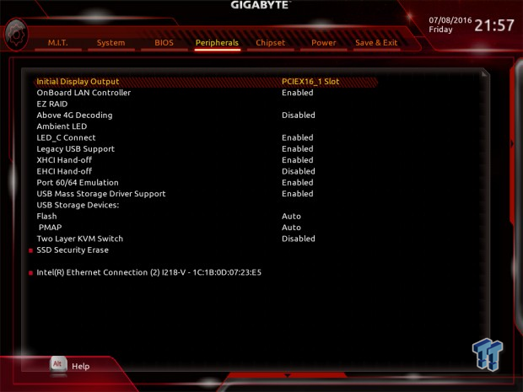Click the Alt key Help icon

pos(58,364)
